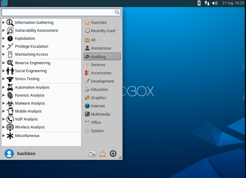Viewport: 246px width, 178px height.
Task: Click the backbox username label
Action: click(26, 154)
